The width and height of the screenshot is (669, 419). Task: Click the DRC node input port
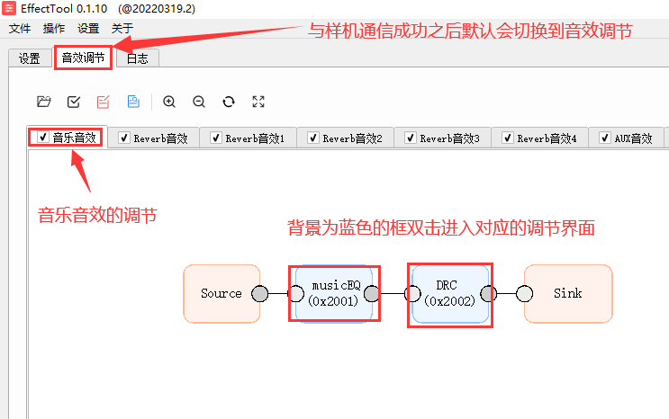click(x=412, y=294)
